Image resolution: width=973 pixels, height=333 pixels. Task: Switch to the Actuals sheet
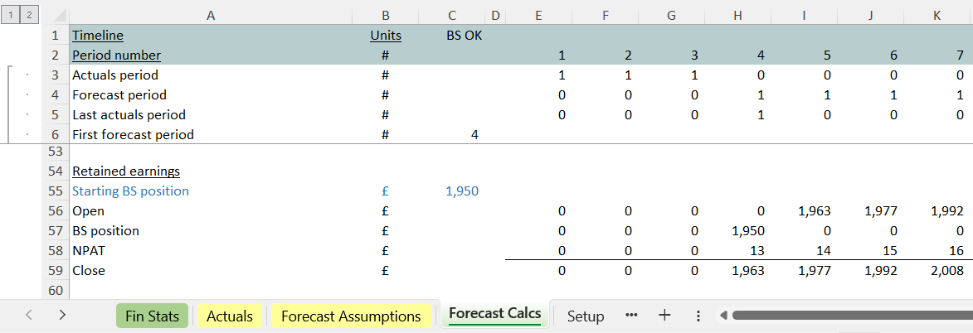(x=230, y=316)
